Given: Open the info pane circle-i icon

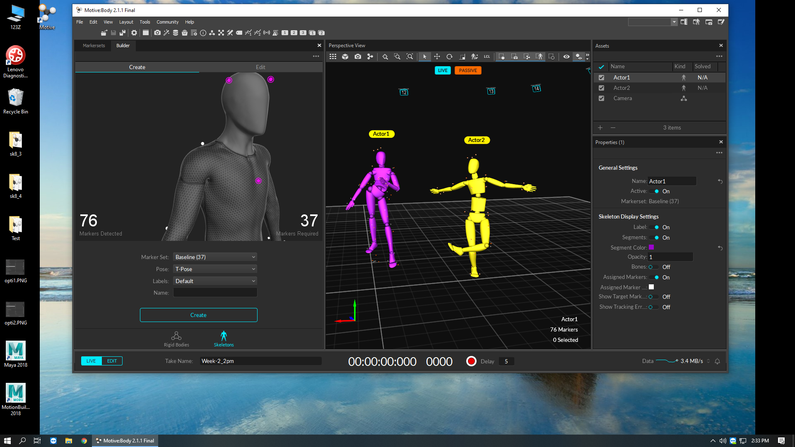Looking at the screenshot, I should tap(203, 33).
